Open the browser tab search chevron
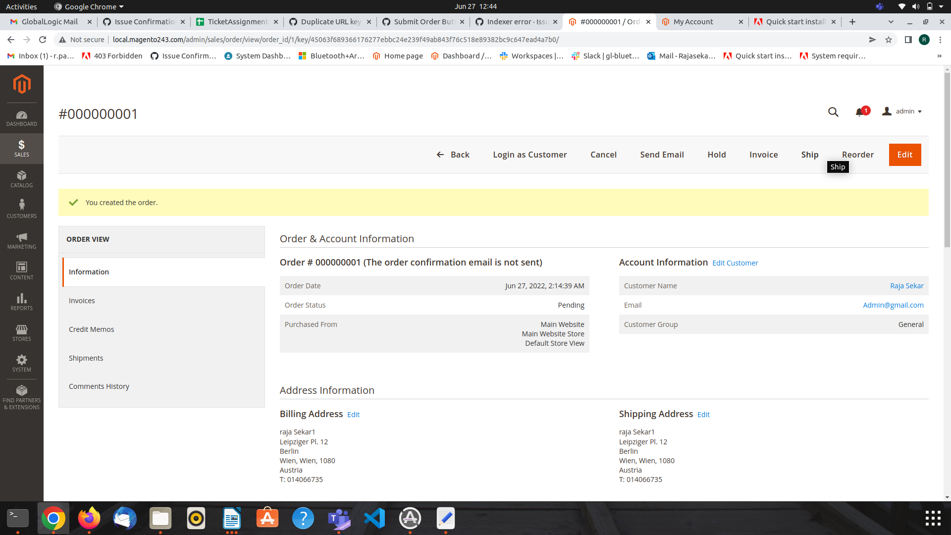This screenshot has height=535, width=951. (891, 22)
